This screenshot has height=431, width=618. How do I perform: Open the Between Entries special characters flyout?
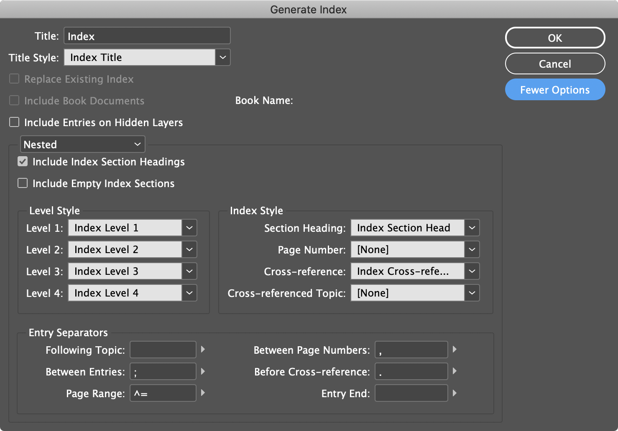[x=202, y=371]
